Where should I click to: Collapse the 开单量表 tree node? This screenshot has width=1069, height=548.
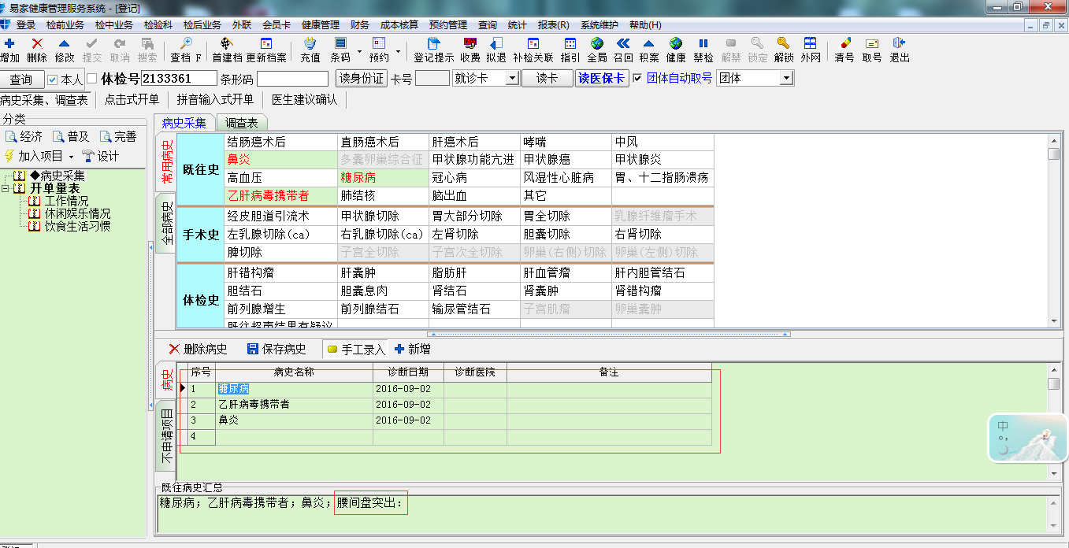click(x=6, y=189)
